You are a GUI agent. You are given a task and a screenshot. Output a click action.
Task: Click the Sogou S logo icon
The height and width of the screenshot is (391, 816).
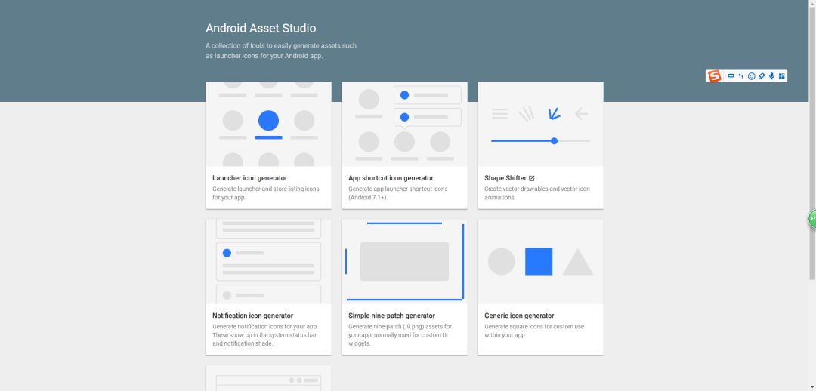[x=714, y=76]
